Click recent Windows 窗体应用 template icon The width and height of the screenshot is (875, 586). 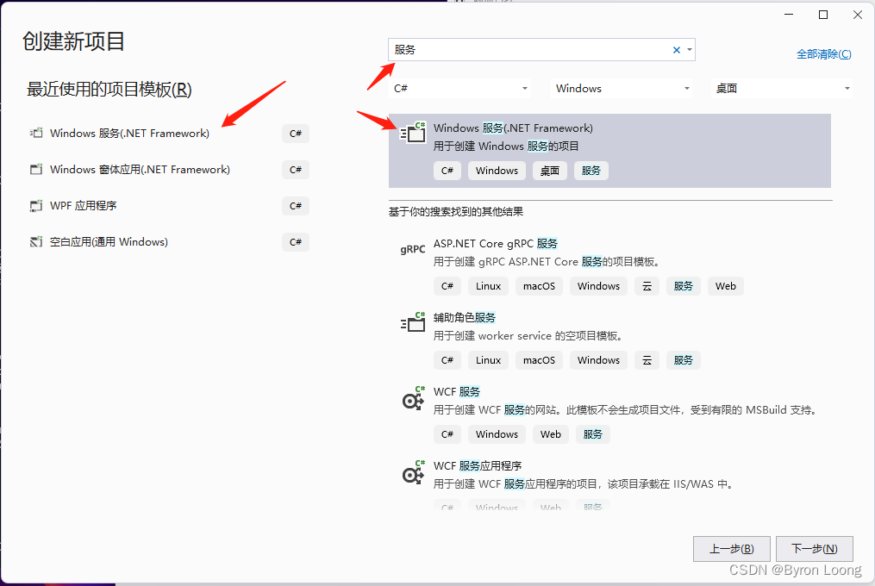tap(36, 169)
